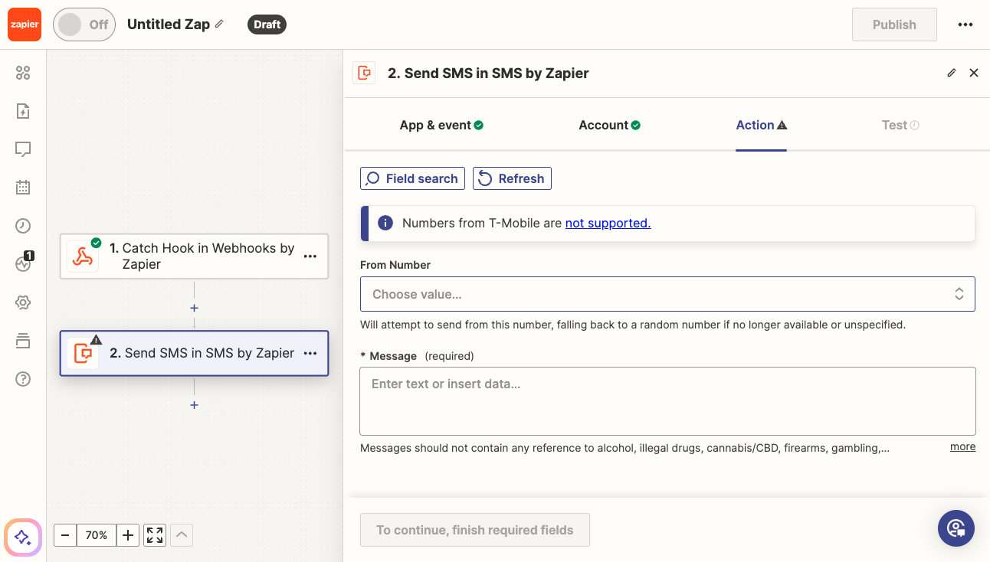Click the "From Number" field label
Viewport: 990px width, 562px height.
395,265
